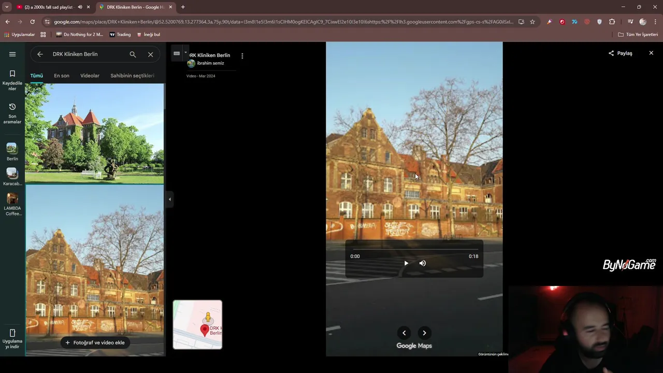This screenshot has width=663, height=373.
Task: Open the Do Nothing for 2 M... bookmark
Action: [x=79, y=35]
